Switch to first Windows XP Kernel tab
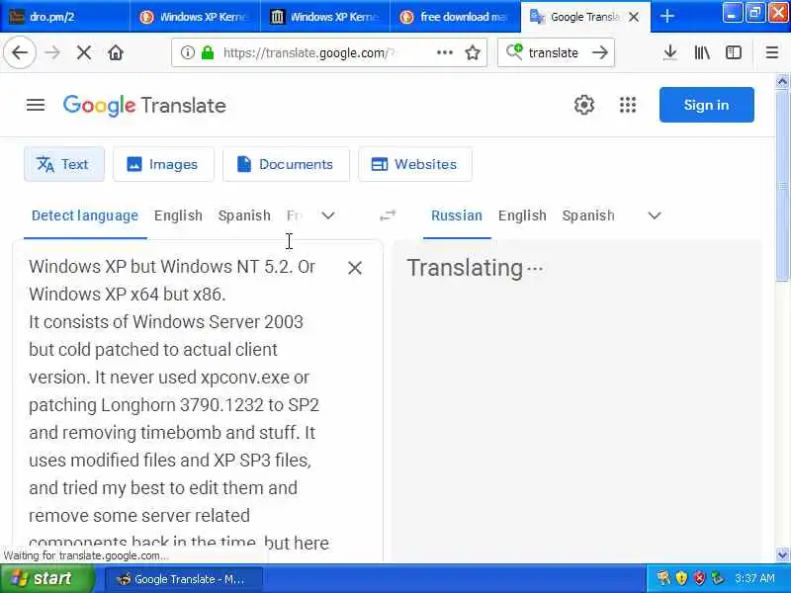The width and height of the screenshot is (791, 593). click(195, 16)
